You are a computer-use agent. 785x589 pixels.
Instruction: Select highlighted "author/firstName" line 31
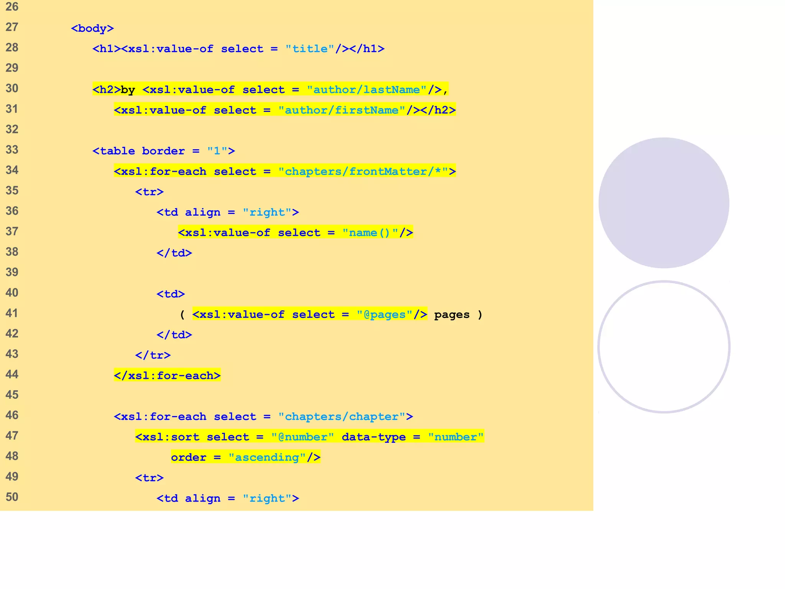point(285,110)
